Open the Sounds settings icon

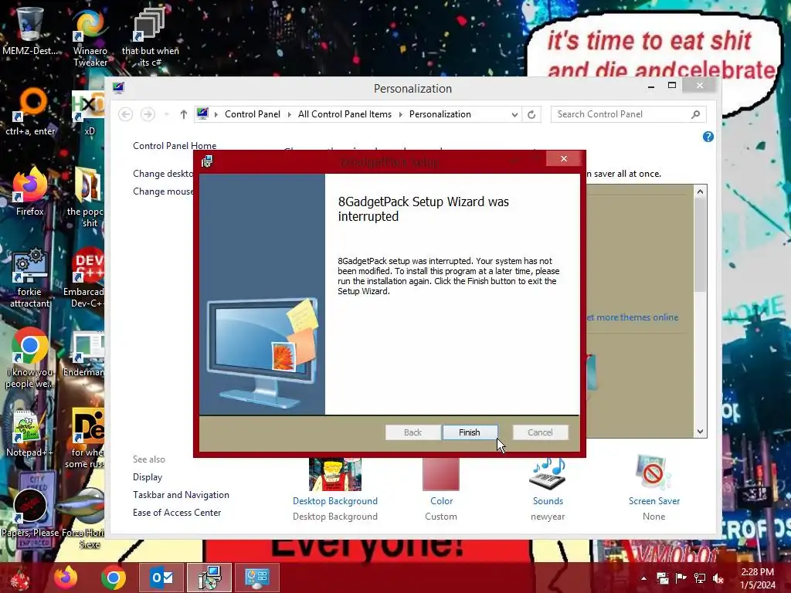[x=548, y=475]
